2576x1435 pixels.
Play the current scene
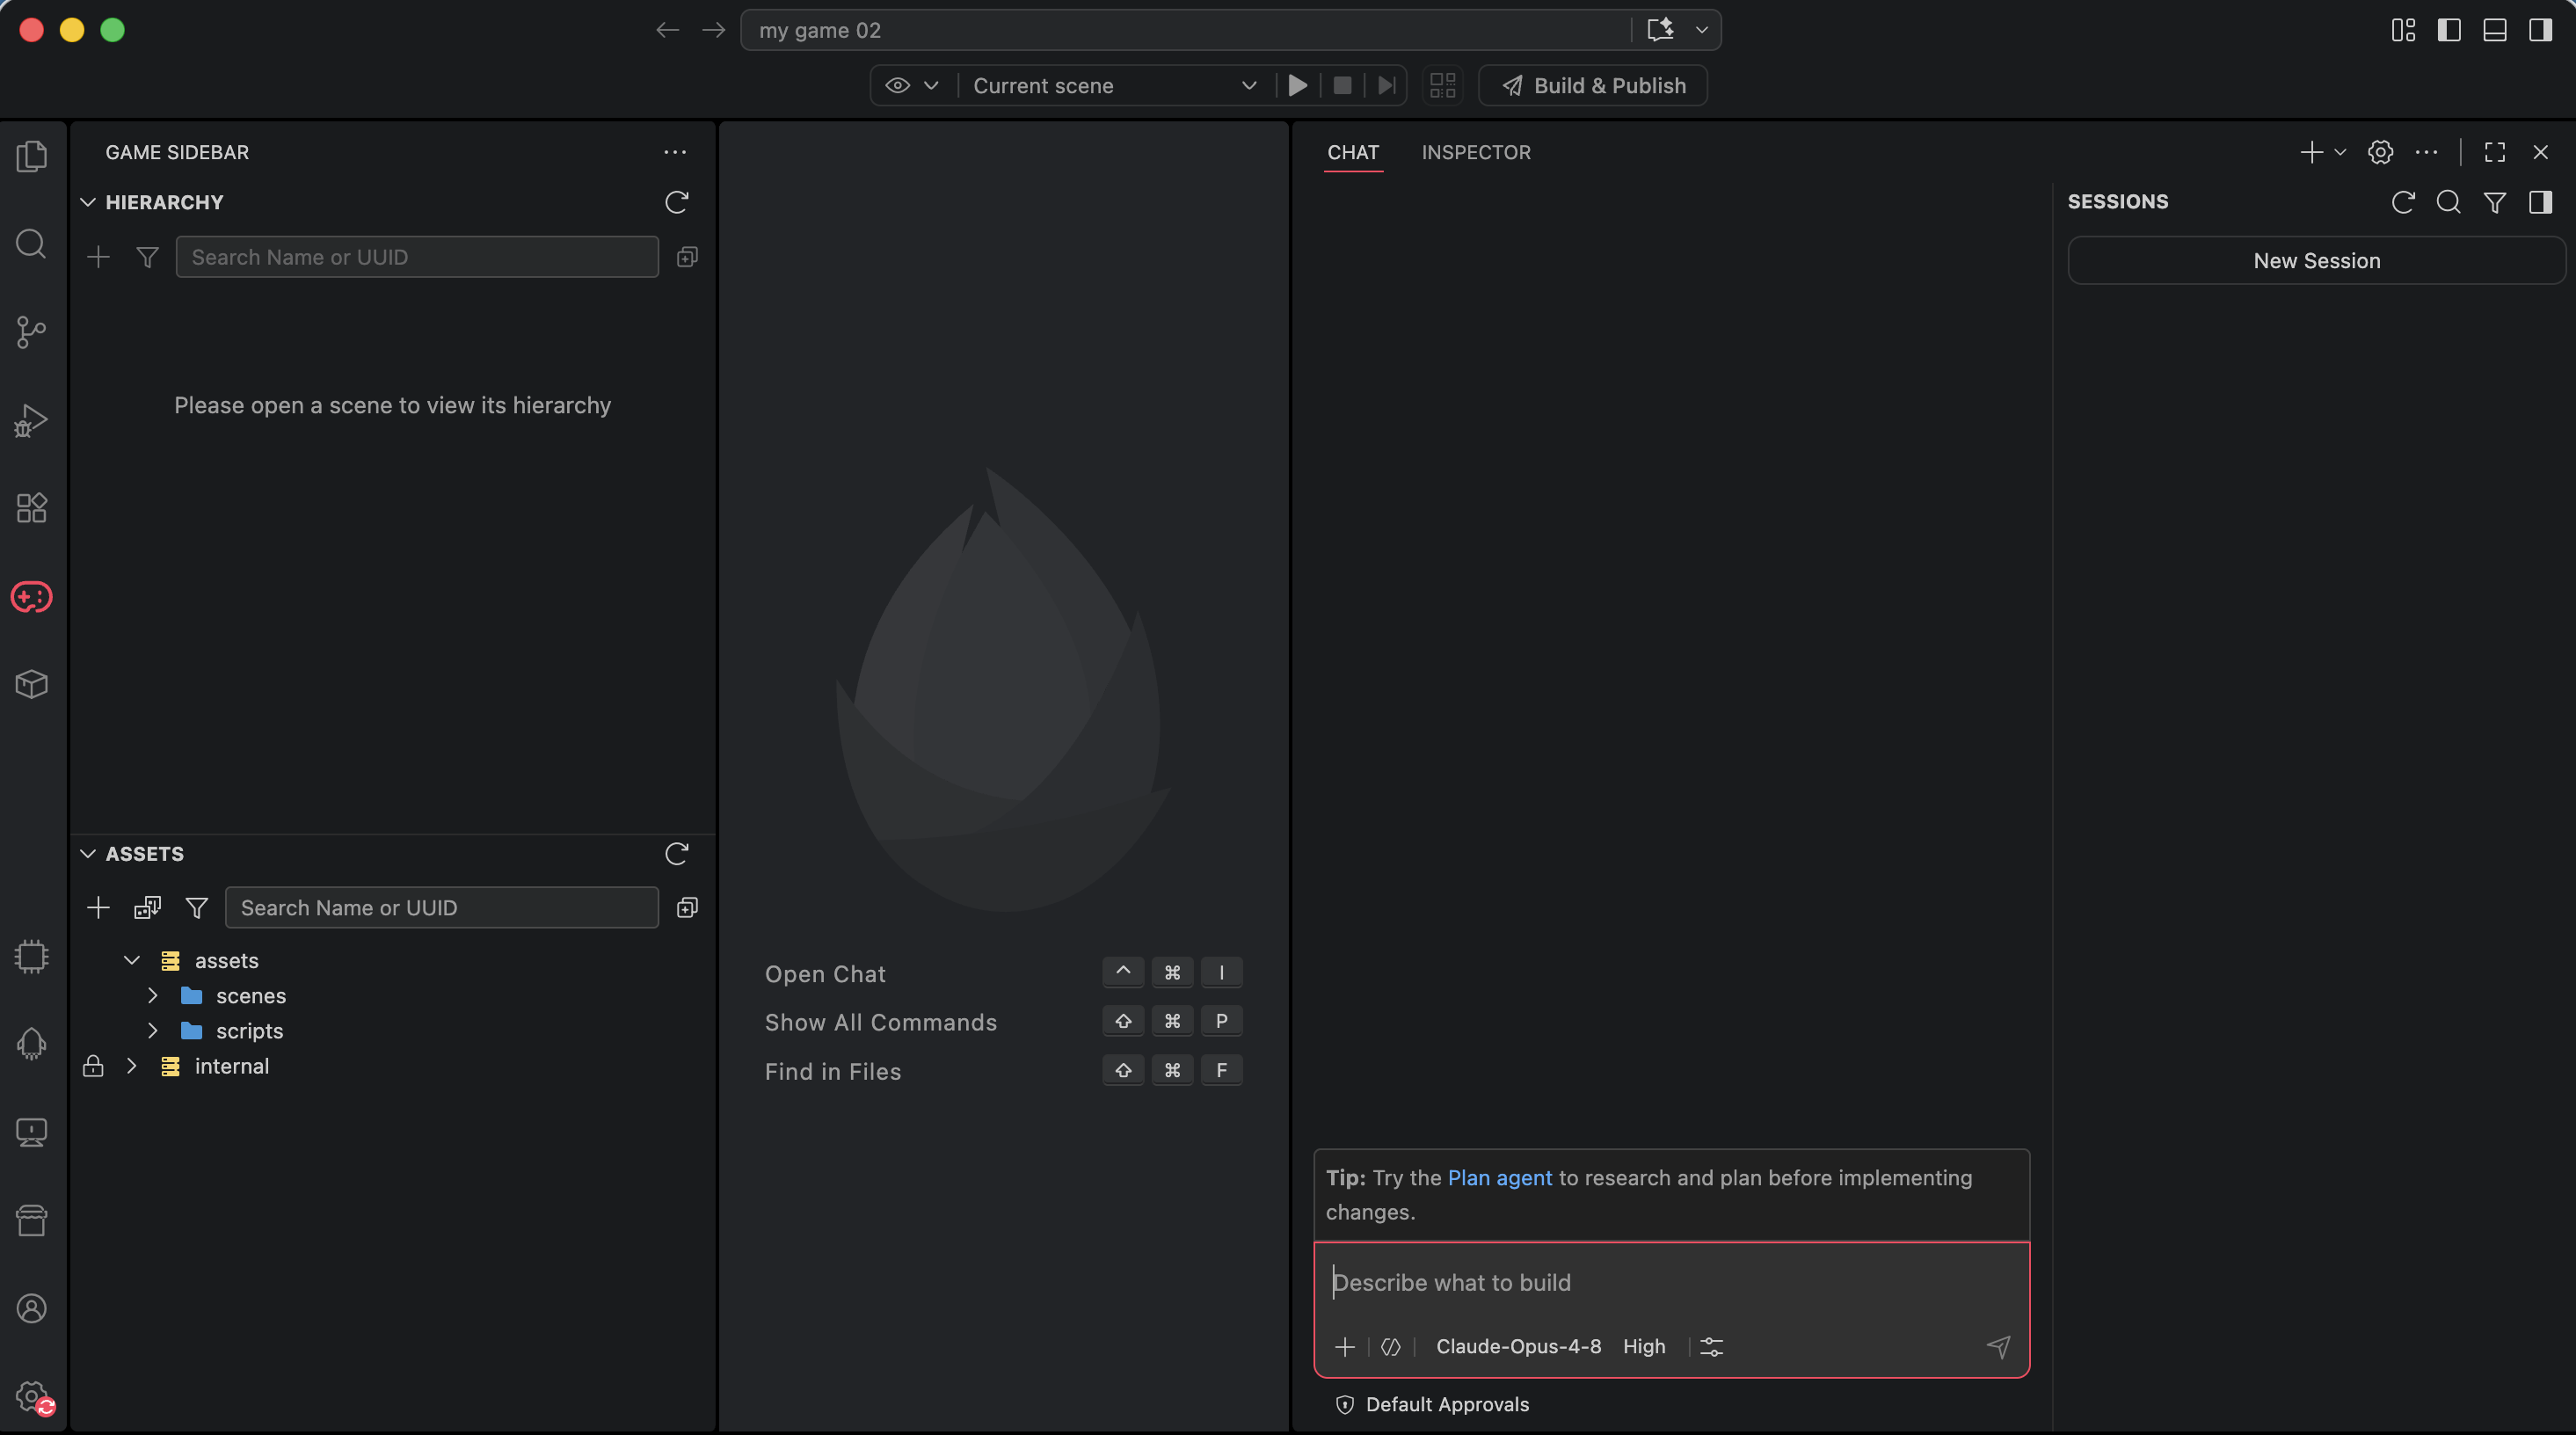tap(1298, 85)
